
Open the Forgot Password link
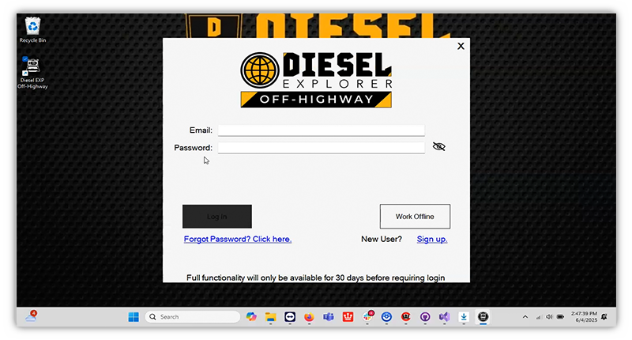click(237, 239)
